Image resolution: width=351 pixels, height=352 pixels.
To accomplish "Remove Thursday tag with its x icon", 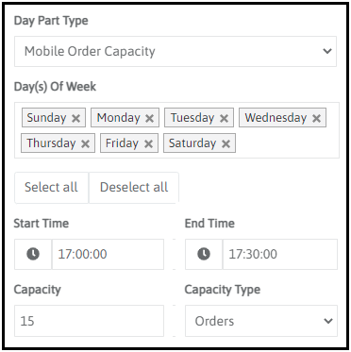I will [85, 143].
